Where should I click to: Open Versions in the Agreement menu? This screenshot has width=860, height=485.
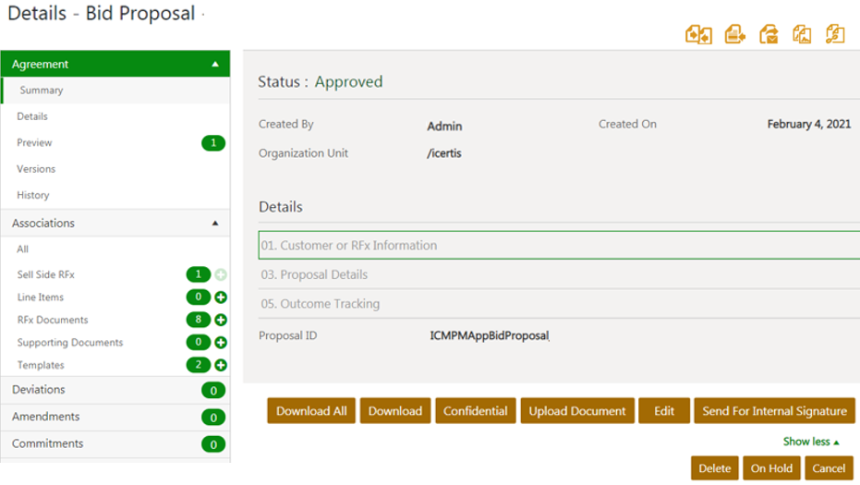(36, 169)
